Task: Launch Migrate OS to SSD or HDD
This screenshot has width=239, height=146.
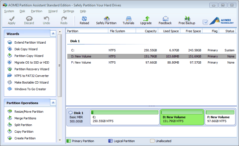Action: coord(32,62)
